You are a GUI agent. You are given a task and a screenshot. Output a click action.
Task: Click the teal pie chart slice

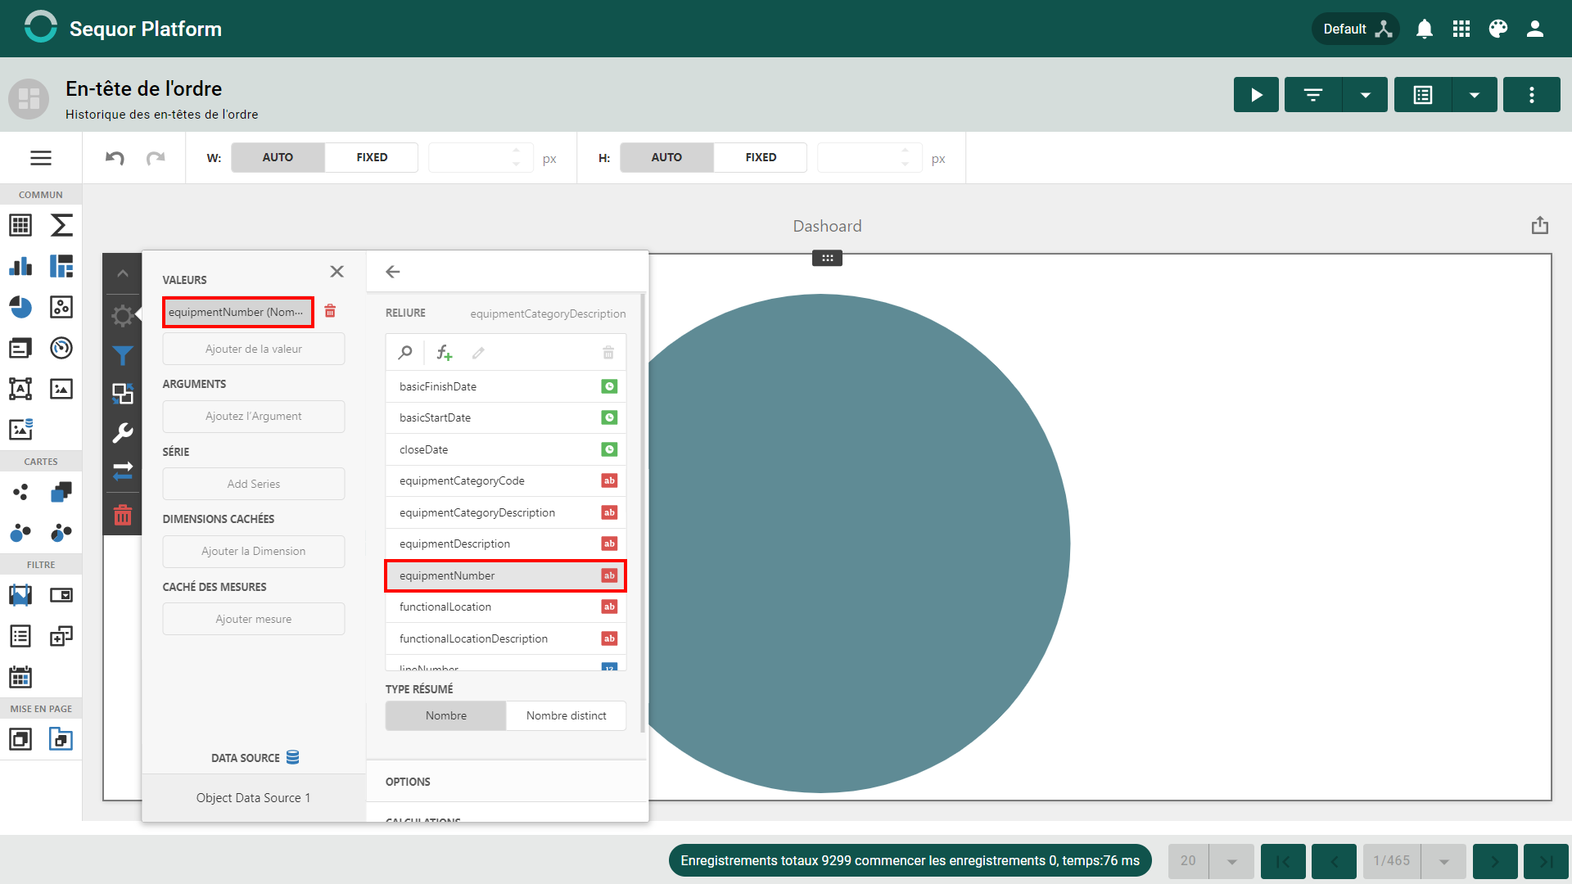coord(860,543)
